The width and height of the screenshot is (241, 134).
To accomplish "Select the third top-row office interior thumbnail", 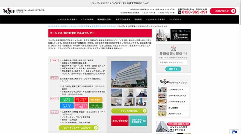I will point(142,93).
